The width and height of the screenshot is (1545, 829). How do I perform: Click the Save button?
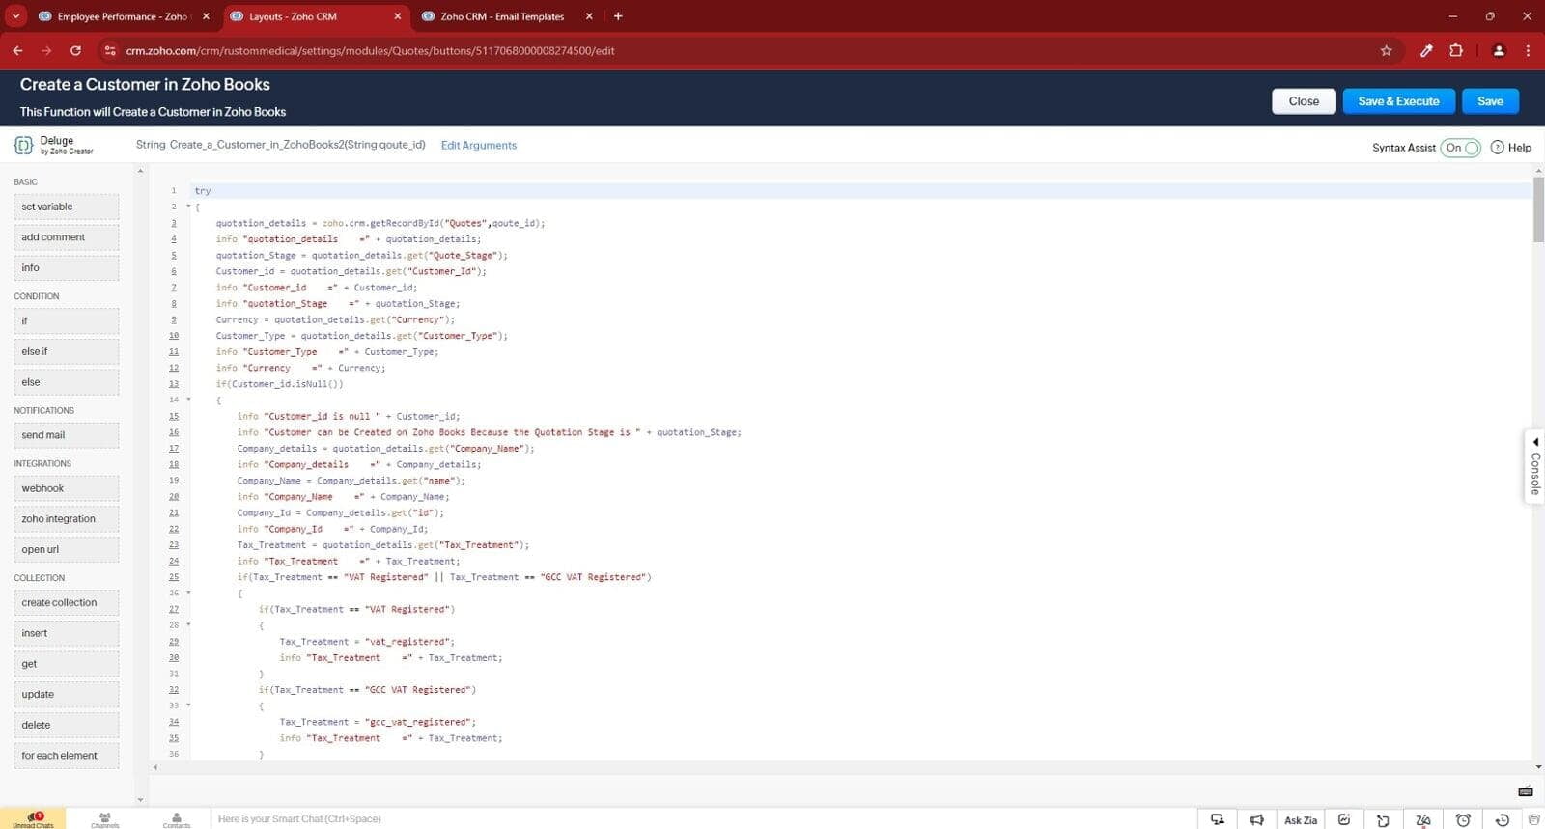(x=1490, y=101)
